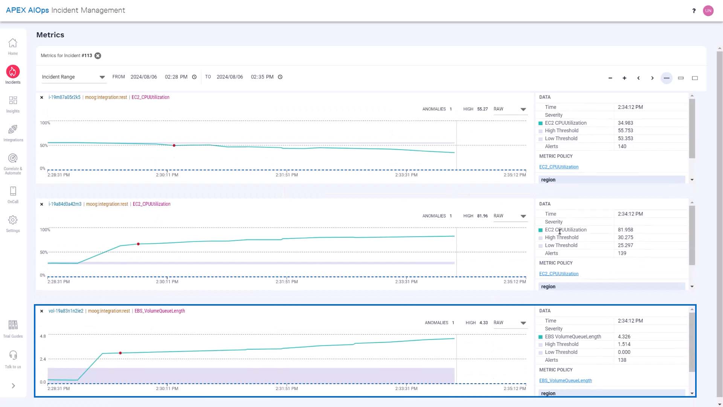Open the EBS_VolumeQueueLength metric policy link
This screenshot has height=407, width=723.
tap(565, 381)
